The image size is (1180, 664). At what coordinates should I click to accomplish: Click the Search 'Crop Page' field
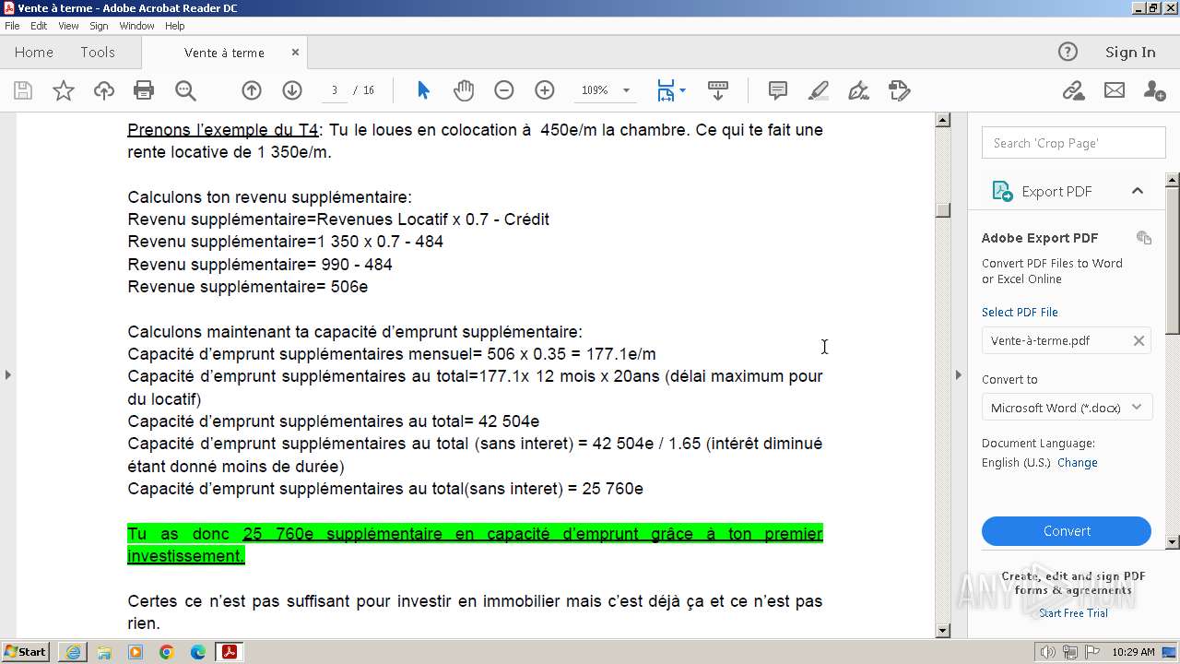coord(1074,143)
